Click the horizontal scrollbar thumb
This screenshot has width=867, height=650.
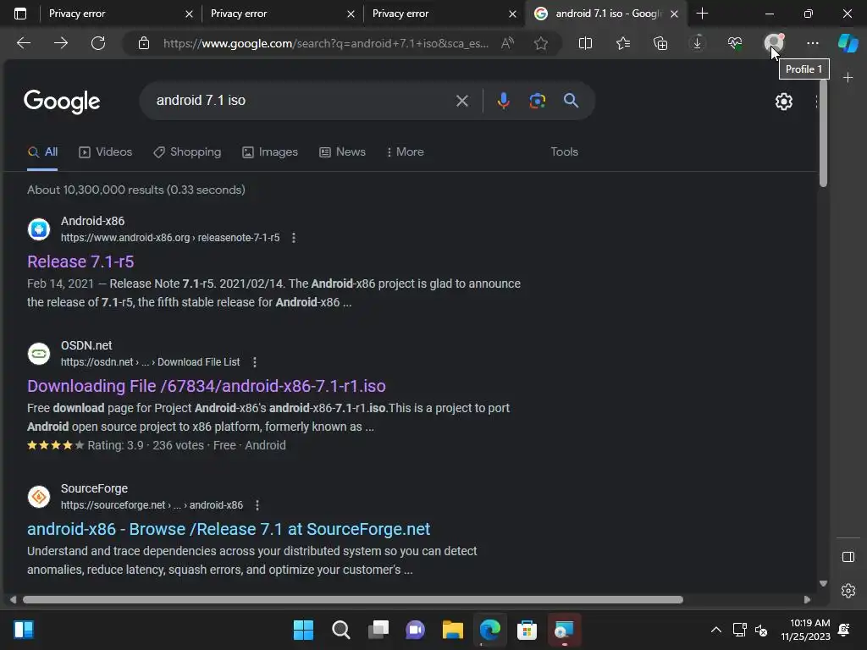[353, 600]
